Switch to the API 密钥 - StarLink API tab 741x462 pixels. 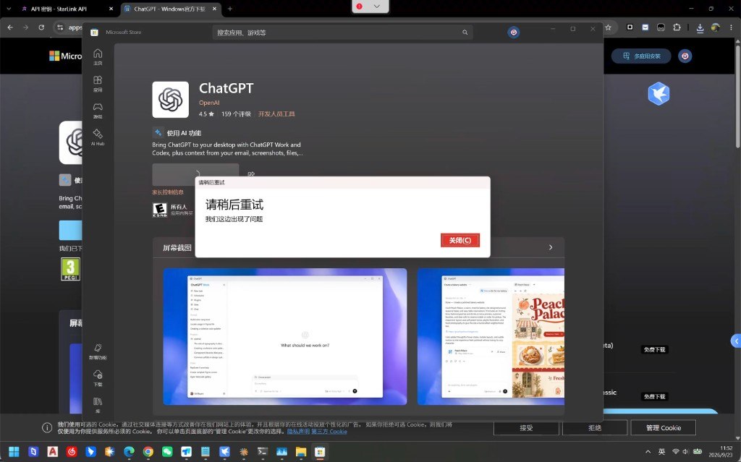click(59, 9)
